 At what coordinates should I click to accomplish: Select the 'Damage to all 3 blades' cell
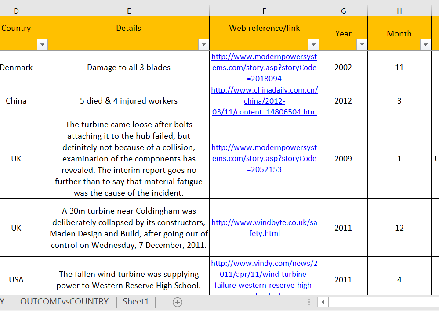coord(129,68)
